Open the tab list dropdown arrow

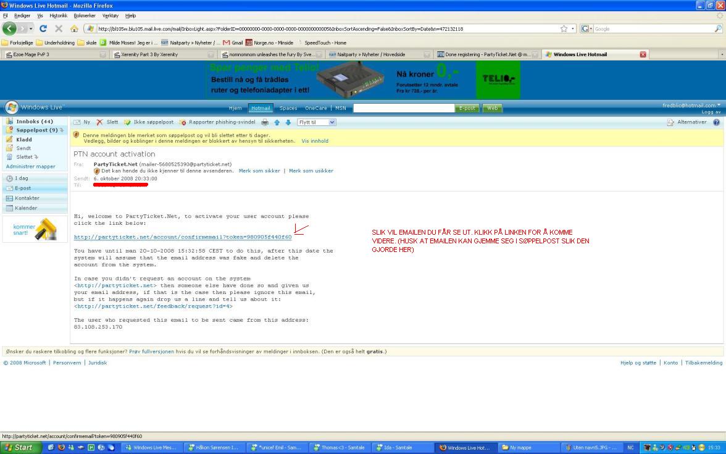pos(721,54)
